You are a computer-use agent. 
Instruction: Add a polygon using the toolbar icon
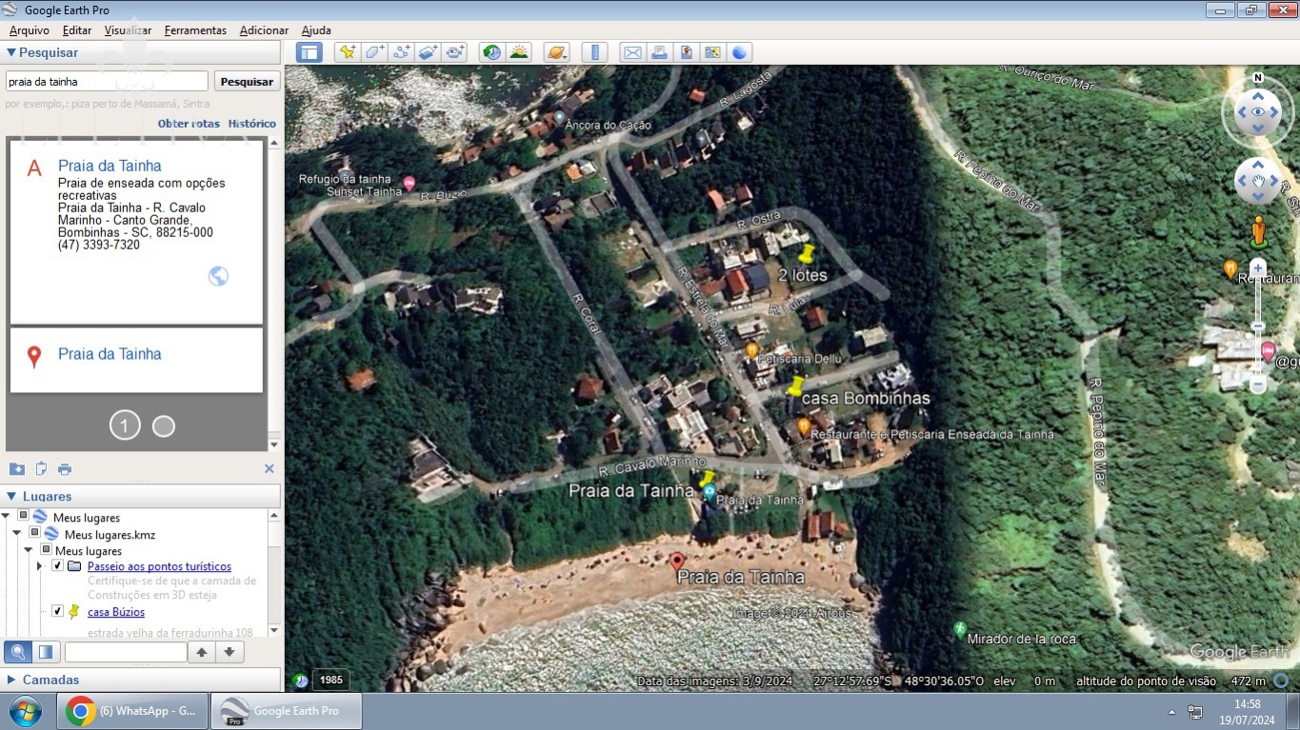[x=374, y=52]
